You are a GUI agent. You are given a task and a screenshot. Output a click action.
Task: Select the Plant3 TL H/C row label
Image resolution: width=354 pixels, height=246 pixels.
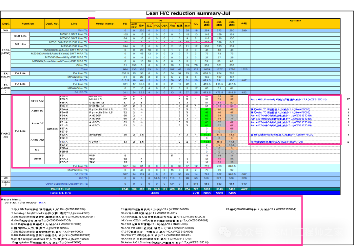point(61,189)
